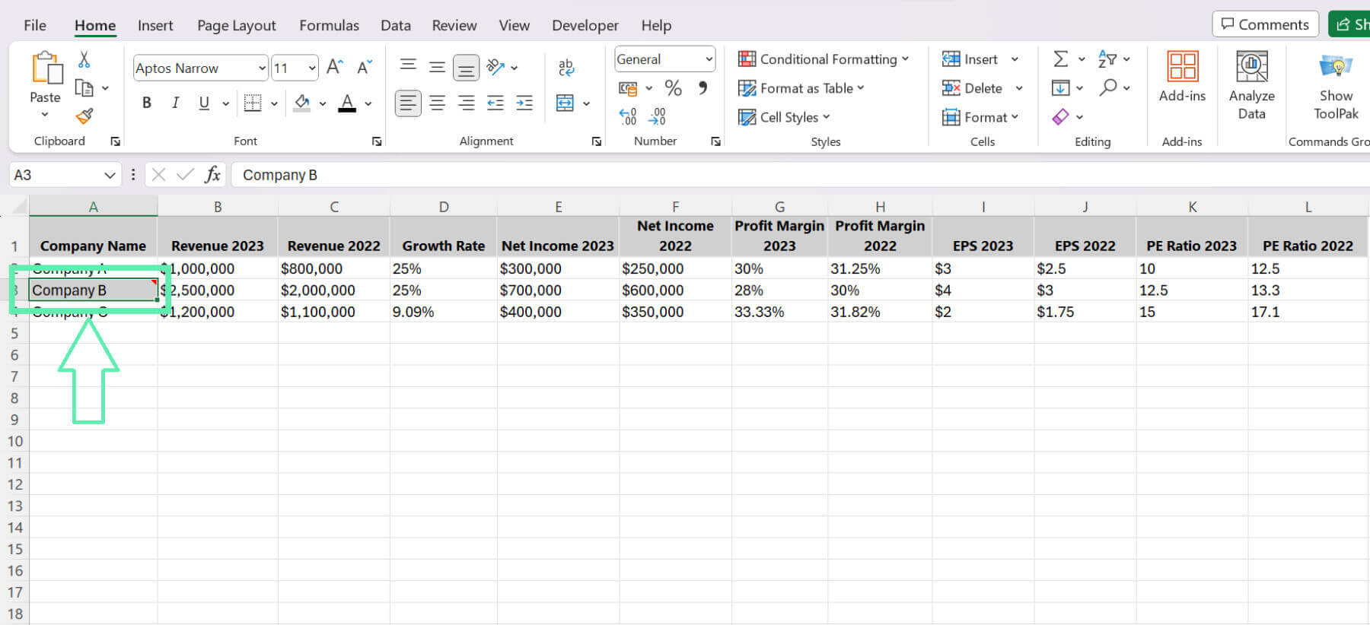Click the Increase Indent icon

(x=524, y=103)
